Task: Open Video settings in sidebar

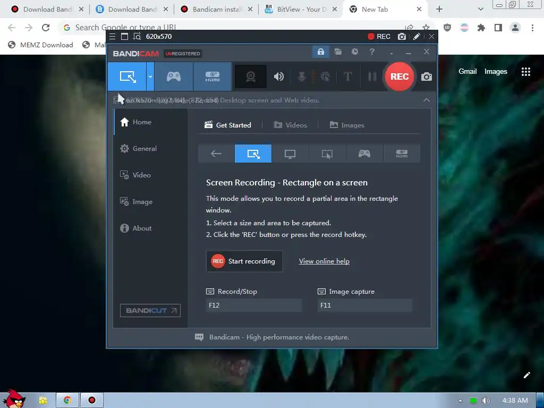Action: click(x=150, y=175)
